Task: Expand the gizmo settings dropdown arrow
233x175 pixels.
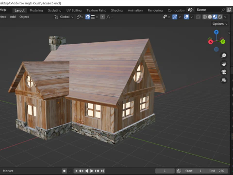Action: pyautogui.click(x=180, y=17)
